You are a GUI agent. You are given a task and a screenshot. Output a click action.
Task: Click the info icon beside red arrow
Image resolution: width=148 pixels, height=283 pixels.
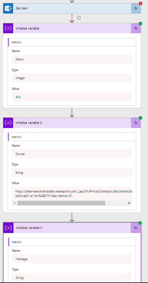click(x=79, y=18)
